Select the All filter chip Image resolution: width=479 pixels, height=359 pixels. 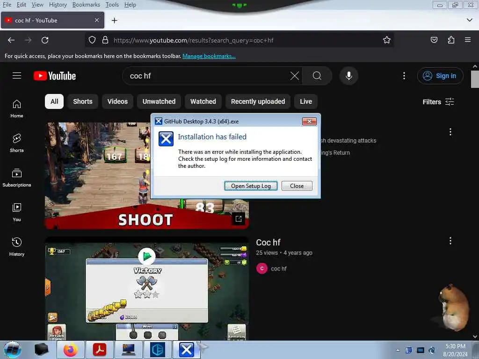54,101
